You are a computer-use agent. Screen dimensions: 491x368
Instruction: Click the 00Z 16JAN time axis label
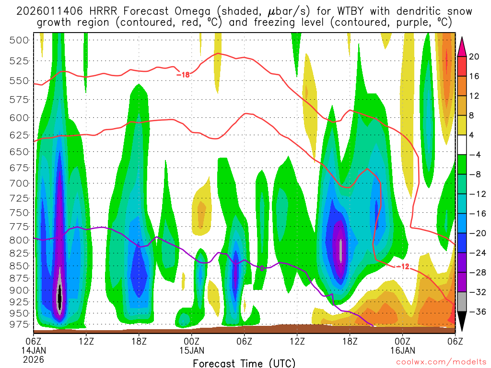402,345
